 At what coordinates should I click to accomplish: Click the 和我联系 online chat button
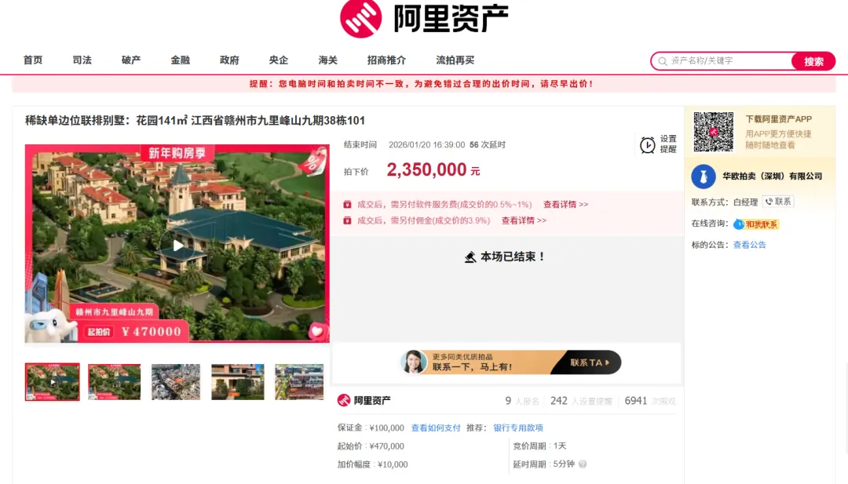[x=756, y=224]
